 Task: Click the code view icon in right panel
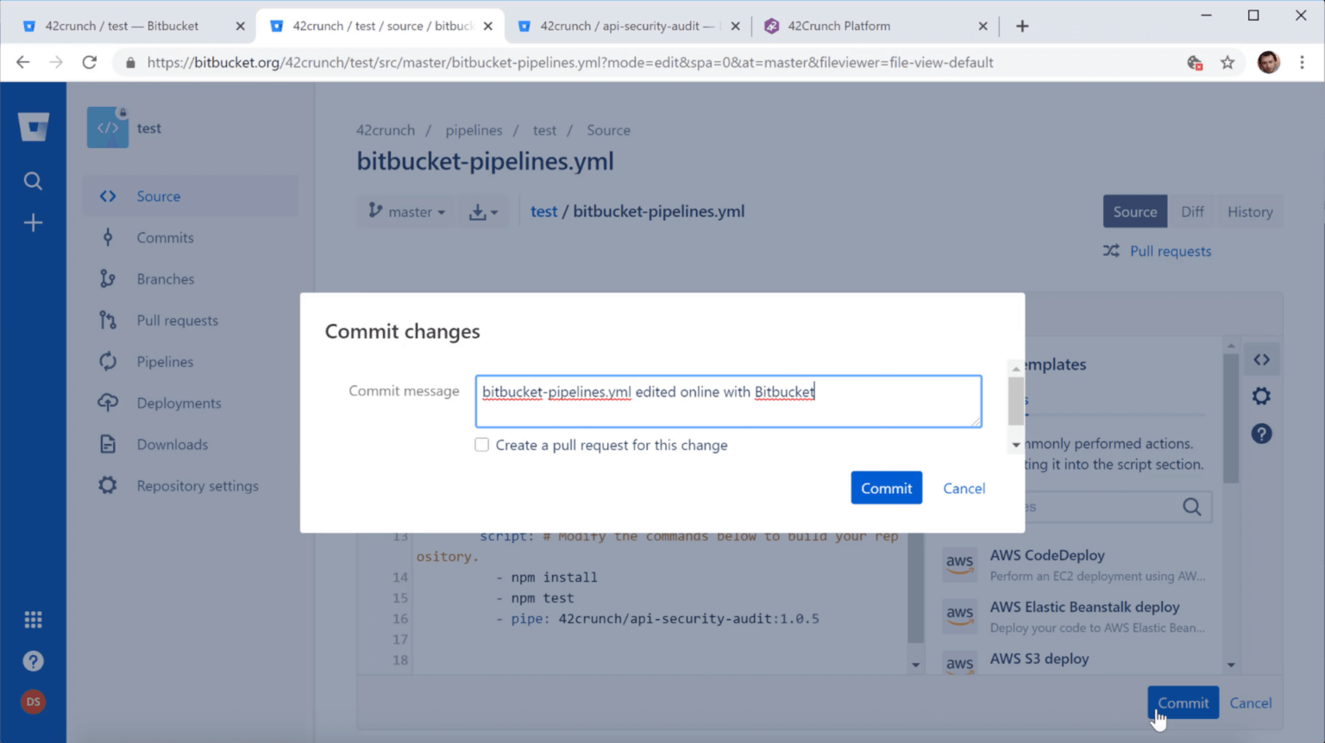click(1262, 359)
